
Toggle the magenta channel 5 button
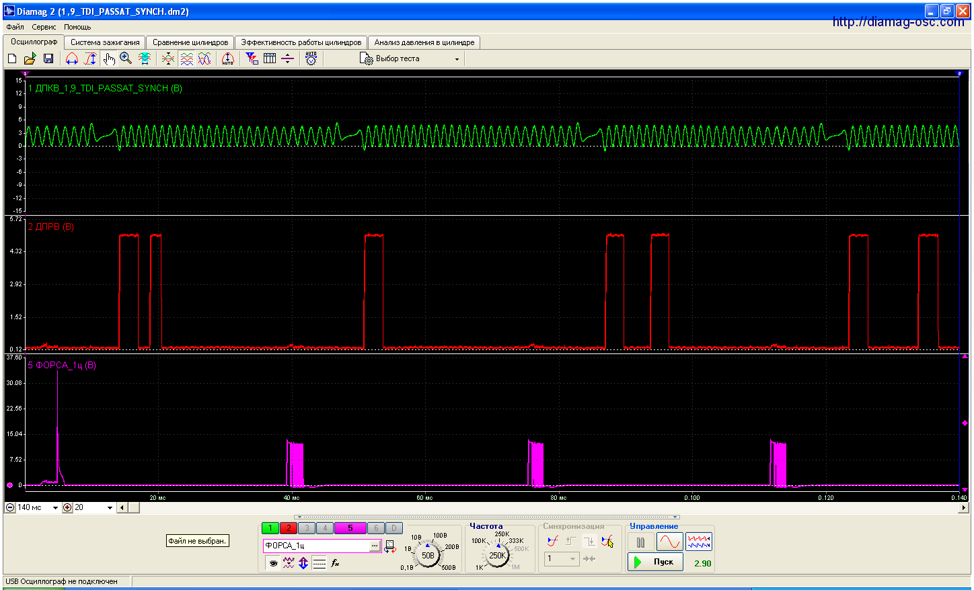click(350, 528)
